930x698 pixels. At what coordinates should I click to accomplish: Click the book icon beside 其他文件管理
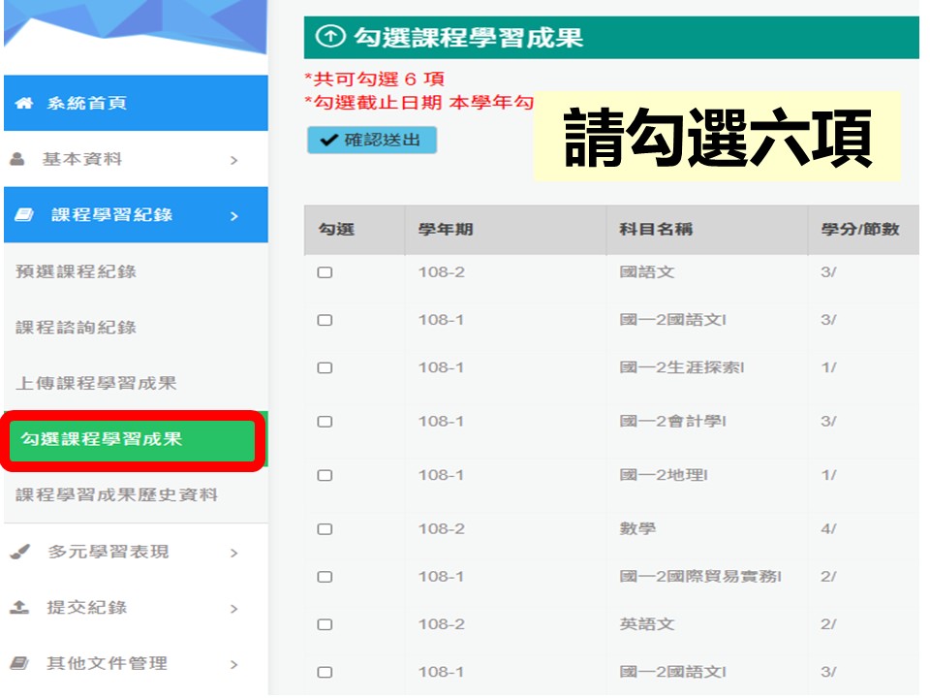[x=19, y=663]
